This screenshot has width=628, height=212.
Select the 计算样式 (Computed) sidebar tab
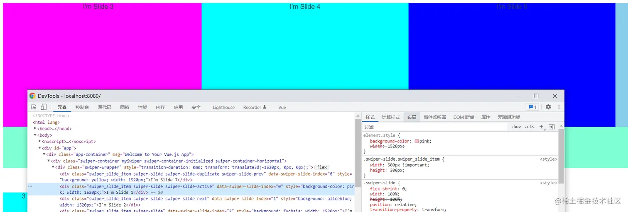pyautogui.click(x=391, y=117)
